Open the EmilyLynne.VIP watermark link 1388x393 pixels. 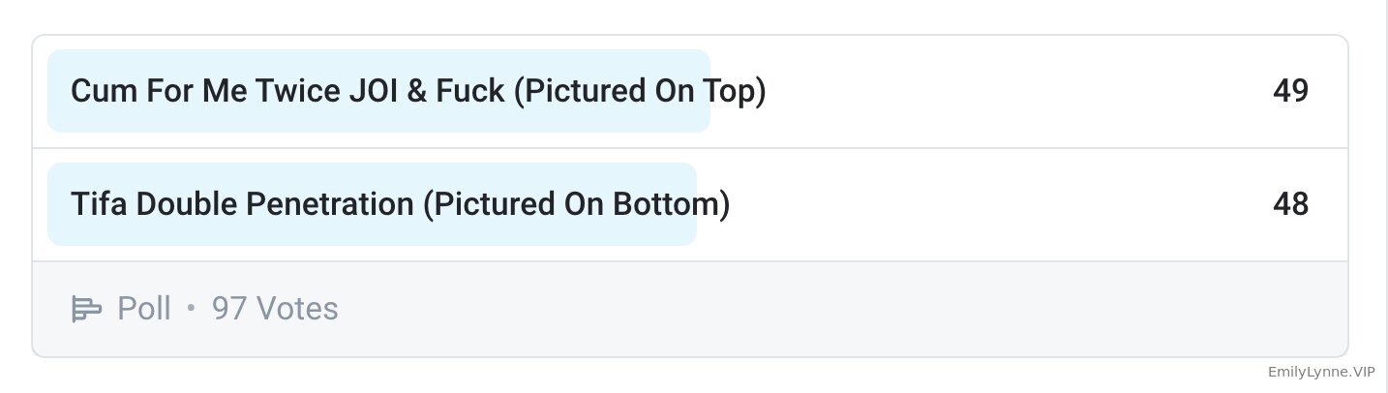(1321, 373)
